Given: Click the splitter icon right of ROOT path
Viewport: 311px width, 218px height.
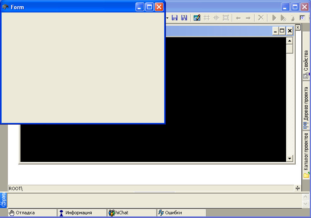Looking at the screenshot, I should pyautogui.click(x=297, y=189).
